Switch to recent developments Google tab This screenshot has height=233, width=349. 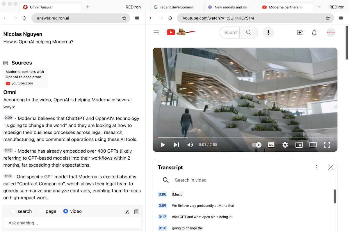point(177,7)
